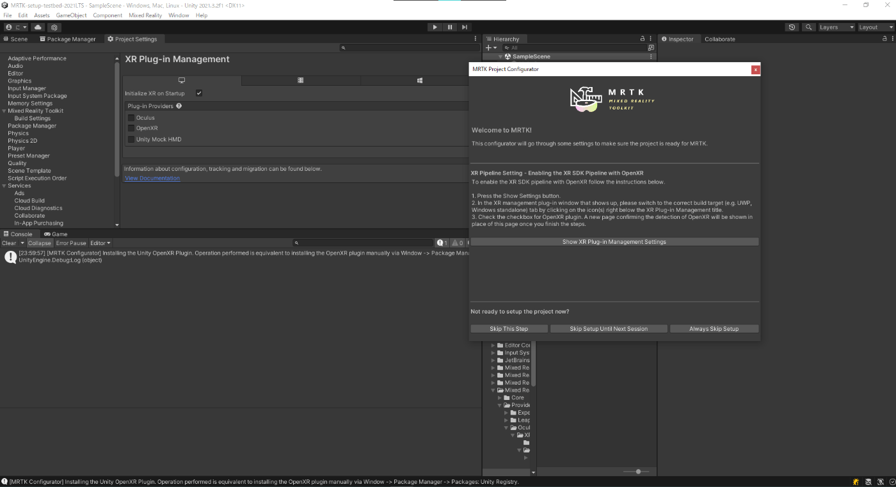
Task: Open the Collab hexagon icon in toolbar
Action: [54, 27]
